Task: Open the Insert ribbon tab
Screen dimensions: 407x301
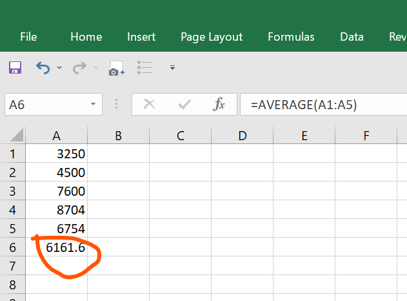Action: point(141,37)
